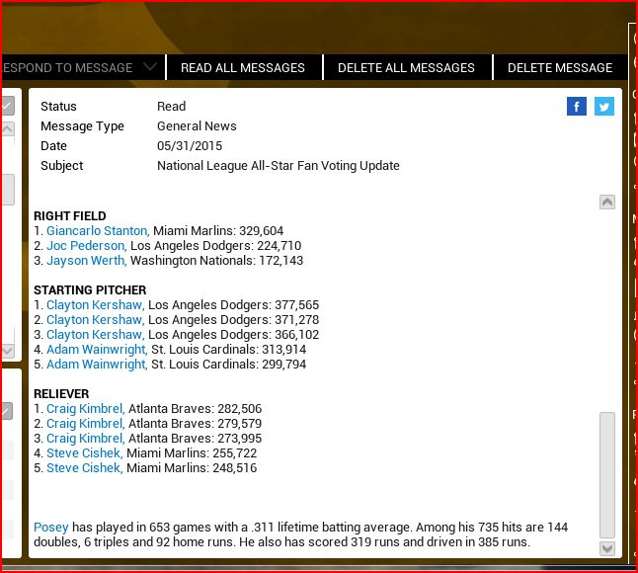Open Adam Wainwright link with 299,794 votes
638x573 pixels.
pyautogui.click(x=97, y=365)
